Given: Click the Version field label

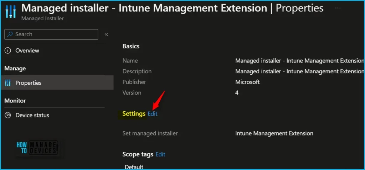Looking at the screenshot, I should (132, 93).
